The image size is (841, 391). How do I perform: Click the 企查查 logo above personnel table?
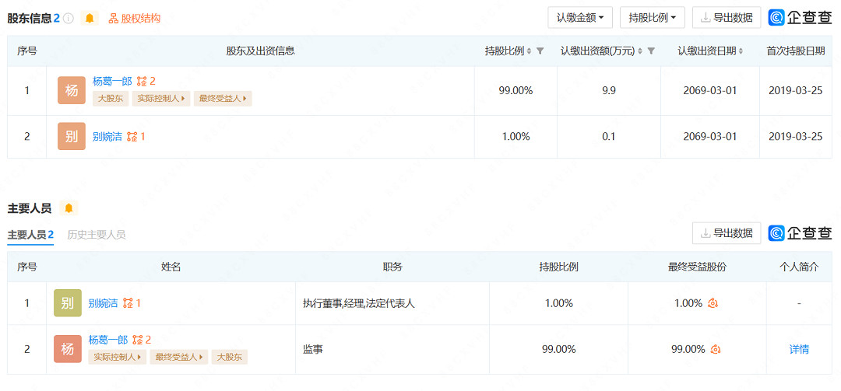[x=801, y=233]
